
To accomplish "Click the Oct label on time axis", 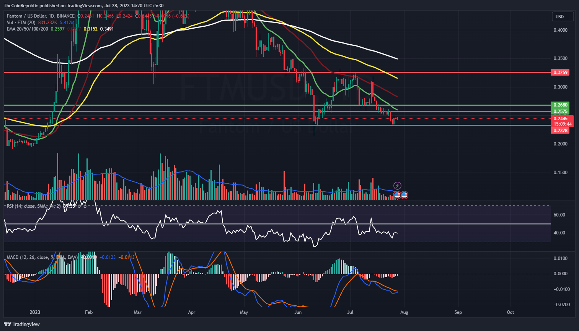I will coord(510,312).
